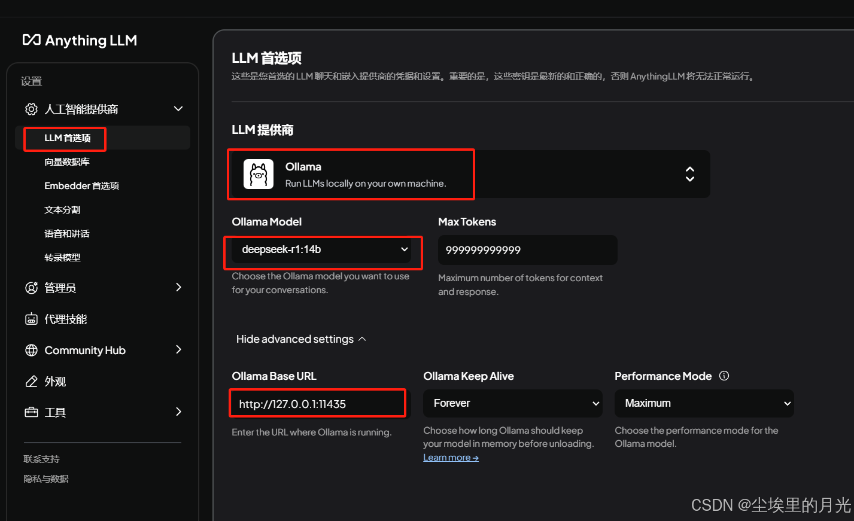Click 隐私与数据 link
This screenshot has width=854, height=521.
[46, 479]
